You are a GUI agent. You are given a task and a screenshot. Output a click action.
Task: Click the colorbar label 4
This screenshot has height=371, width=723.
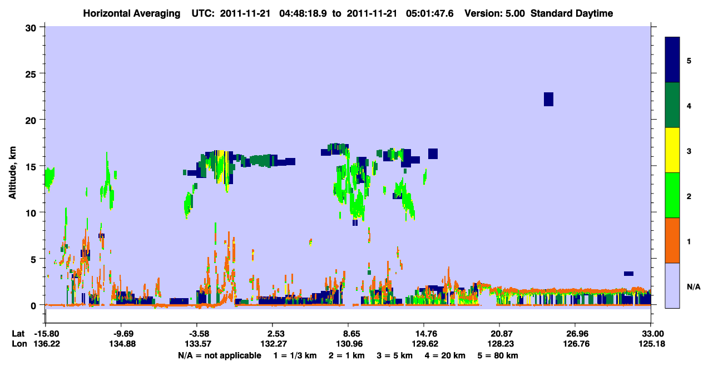coord(689,105)
